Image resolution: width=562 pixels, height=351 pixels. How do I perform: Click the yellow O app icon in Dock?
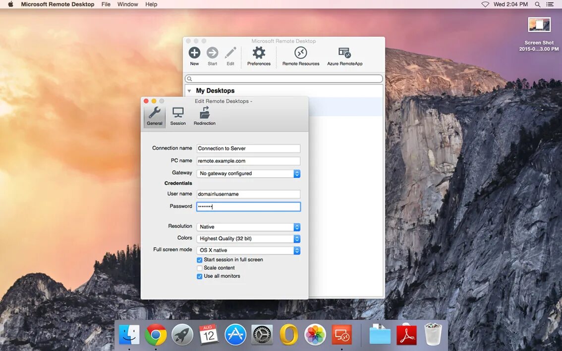click(288, 335)
